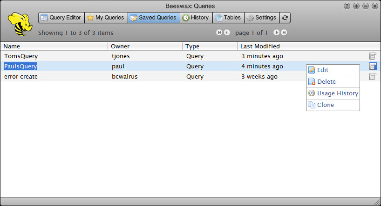Click the refresh icon after Settings

(x=285, y=18)
